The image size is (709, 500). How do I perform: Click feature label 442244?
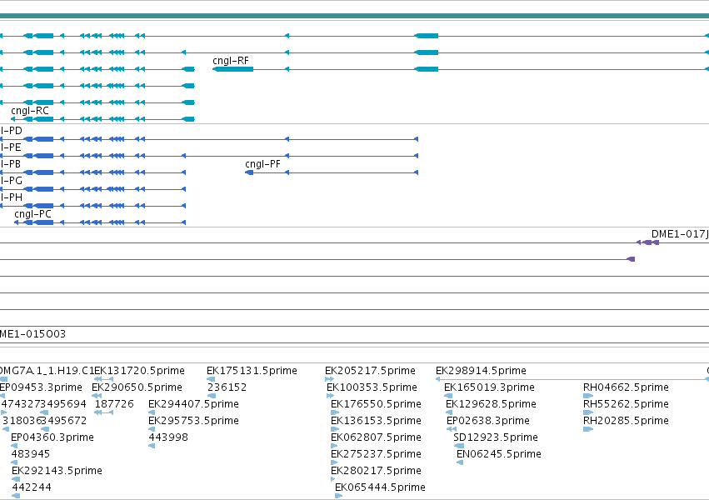[x=32, y=487]
